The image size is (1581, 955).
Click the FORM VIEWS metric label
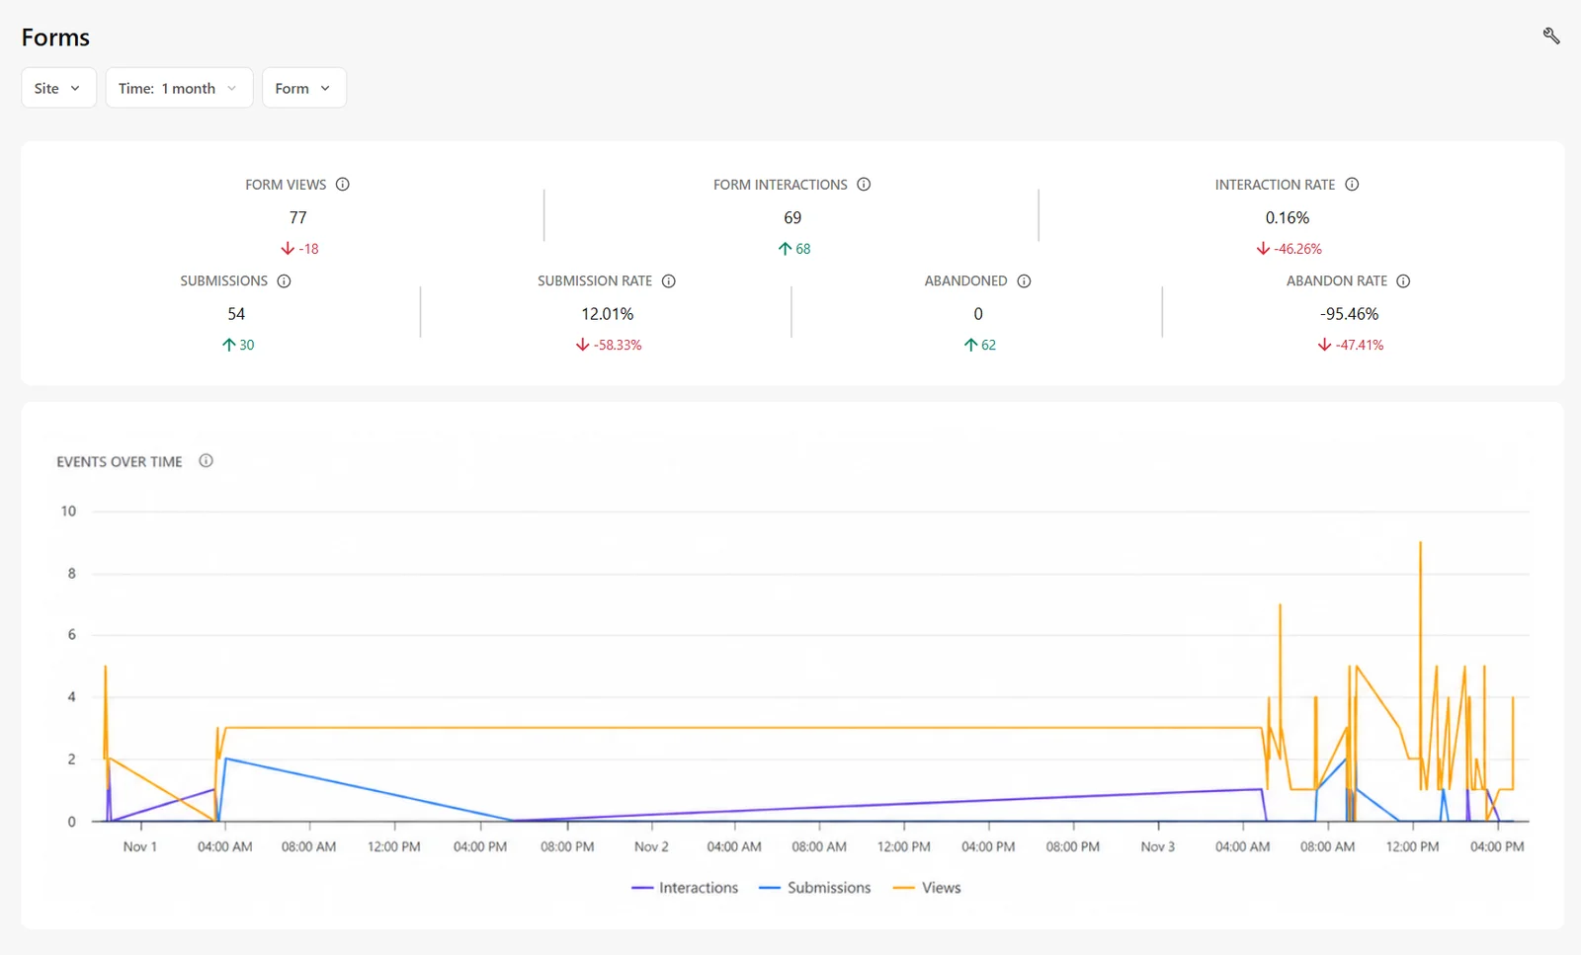pos(286,185)
